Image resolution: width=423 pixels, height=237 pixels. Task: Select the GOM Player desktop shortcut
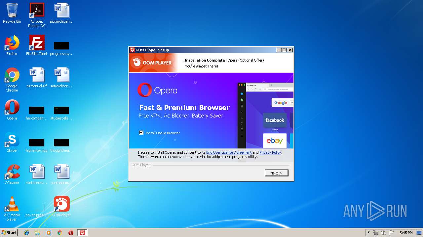pos(62,207)
